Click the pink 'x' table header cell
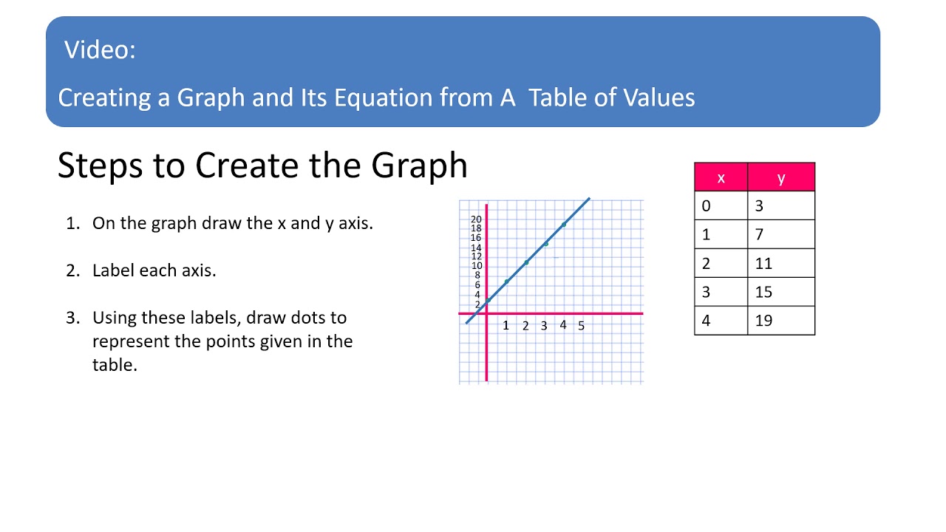The width and height of the screenshot is (946, 532). click(x=721, y=177)
